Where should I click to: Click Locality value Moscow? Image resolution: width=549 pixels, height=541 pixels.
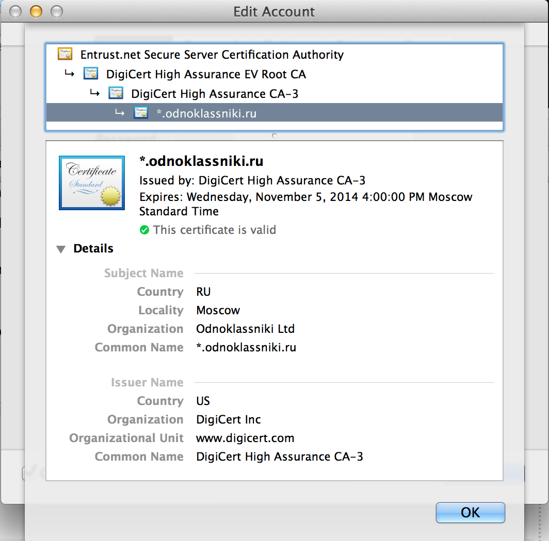click(x=218, y=310)
